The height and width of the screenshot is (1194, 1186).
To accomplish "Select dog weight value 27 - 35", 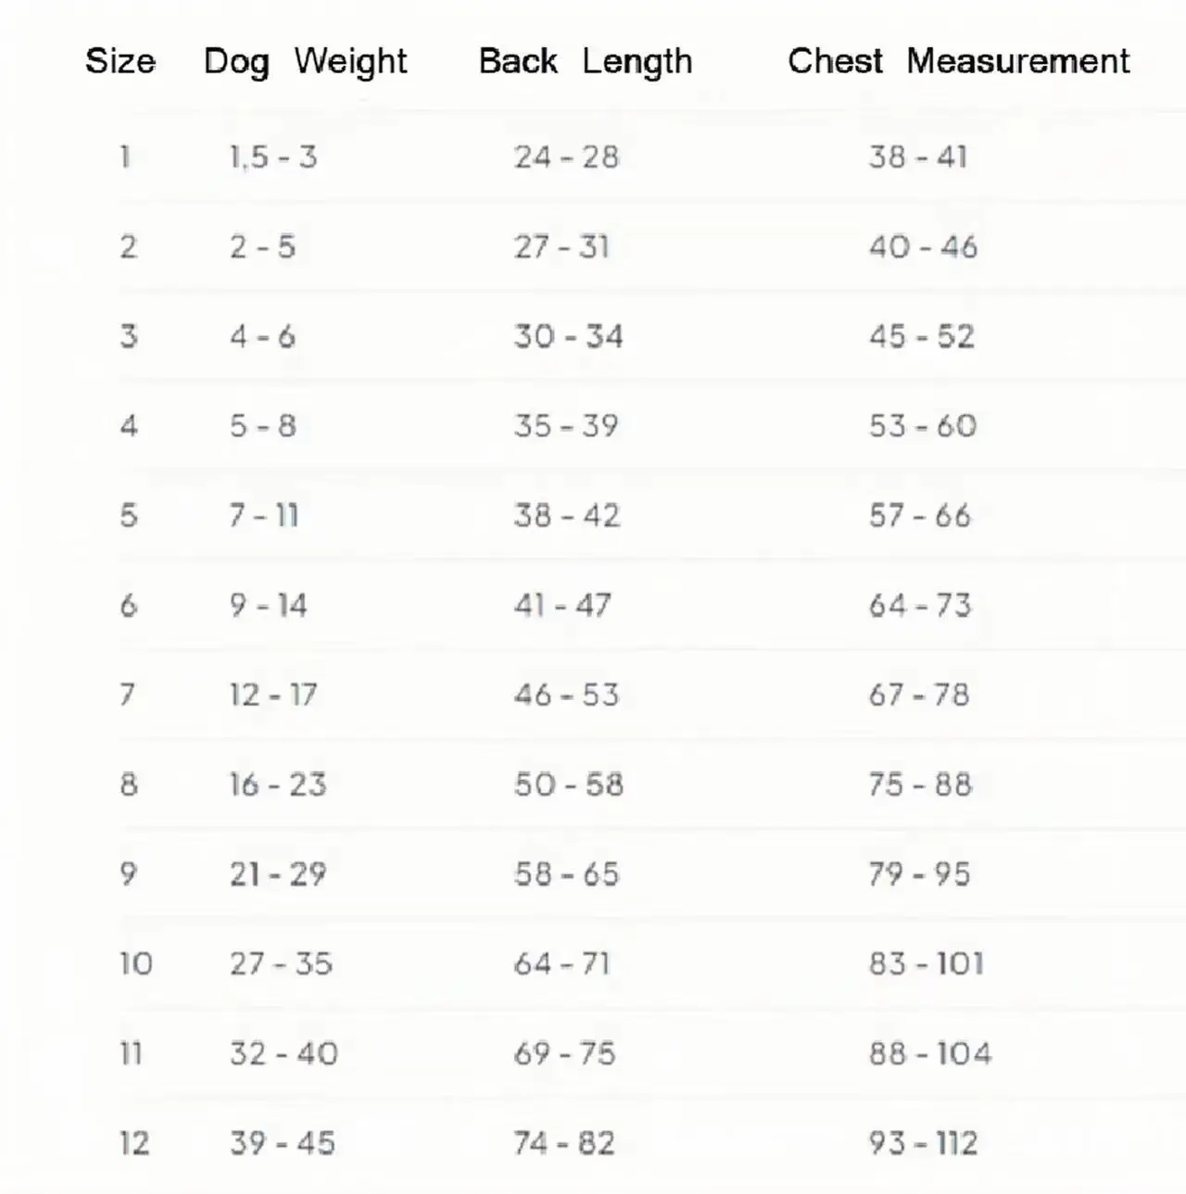I will point(281,963).
